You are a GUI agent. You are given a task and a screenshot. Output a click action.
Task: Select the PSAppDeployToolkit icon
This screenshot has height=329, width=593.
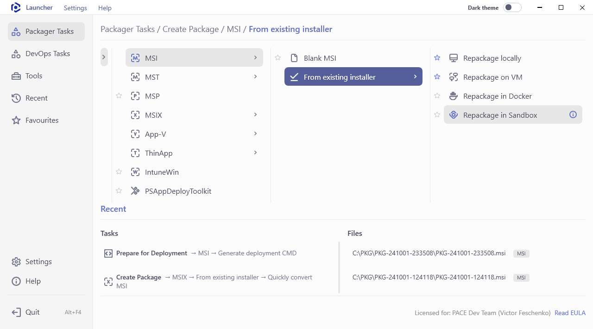135,191
